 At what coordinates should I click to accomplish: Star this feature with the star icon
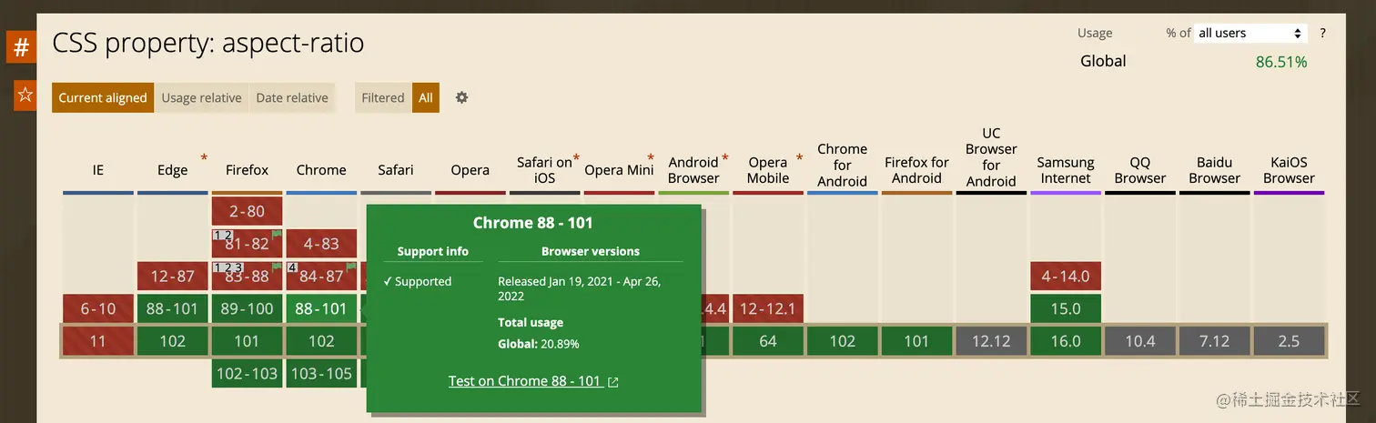25,95
